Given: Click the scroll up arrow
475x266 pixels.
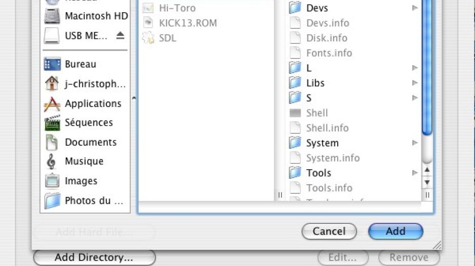Looking at the screenshot, I should click(427, 170).
